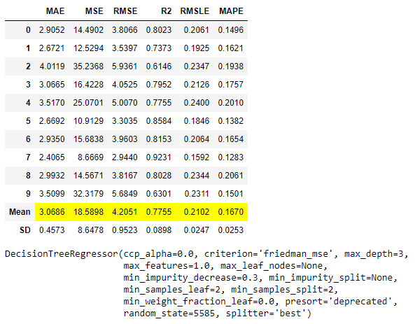Select MAPE value 0.1621
Screen dimensions: 415x324
click(230, 48)
